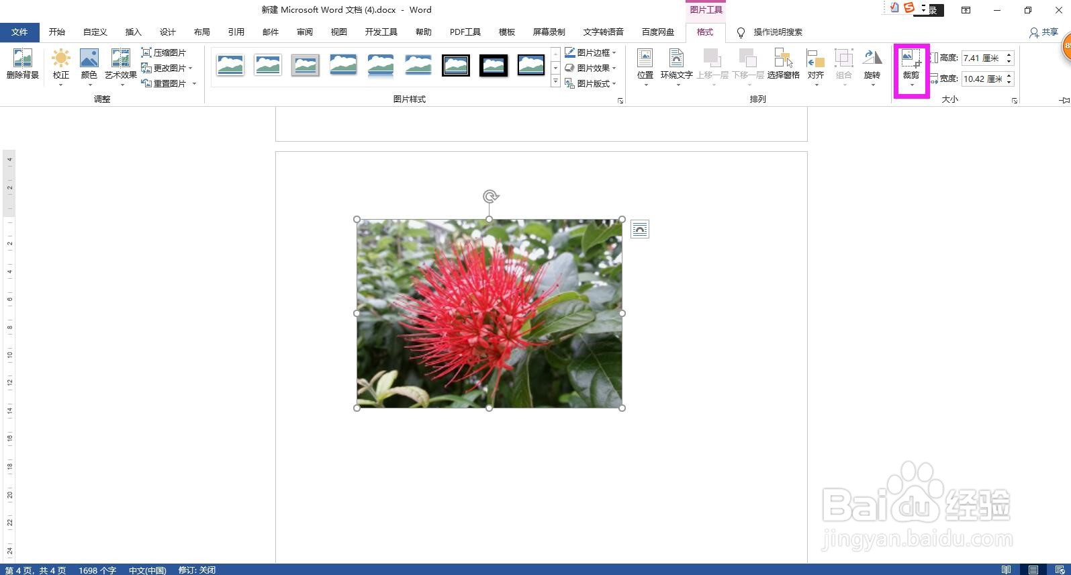Open the 旋转 rotate tool
Image resolution: width=1071 pixels, height=575 pixels.
coord(872,66)
